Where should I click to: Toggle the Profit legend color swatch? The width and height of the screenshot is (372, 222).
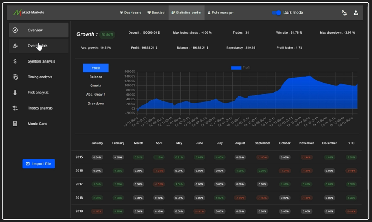[236, 68]
